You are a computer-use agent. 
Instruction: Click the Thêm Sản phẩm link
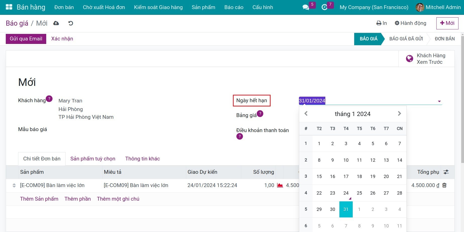[39, 199]
